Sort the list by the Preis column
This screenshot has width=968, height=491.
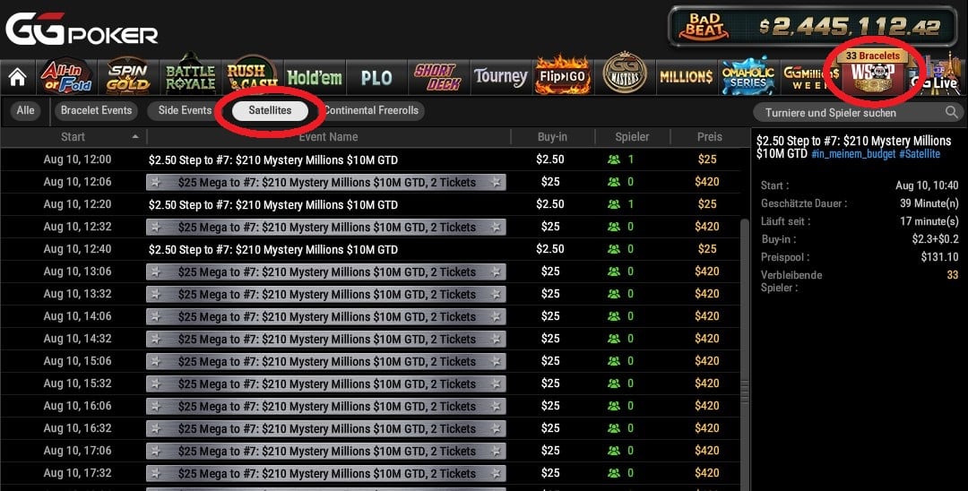[x=709, y=137]
